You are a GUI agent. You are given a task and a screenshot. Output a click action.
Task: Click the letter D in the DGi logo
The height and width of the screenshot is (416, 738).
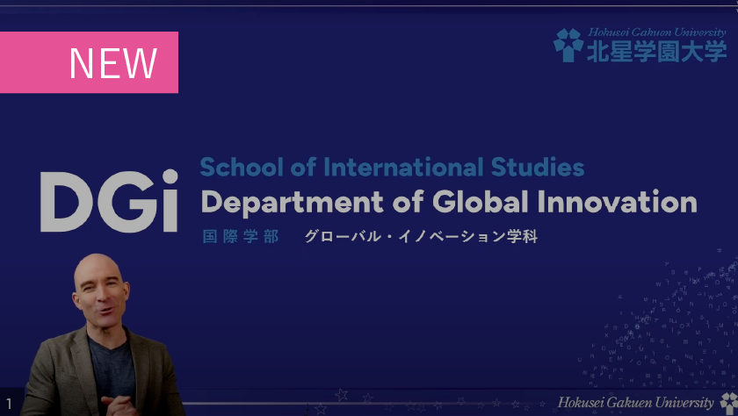tap(66, 202)
